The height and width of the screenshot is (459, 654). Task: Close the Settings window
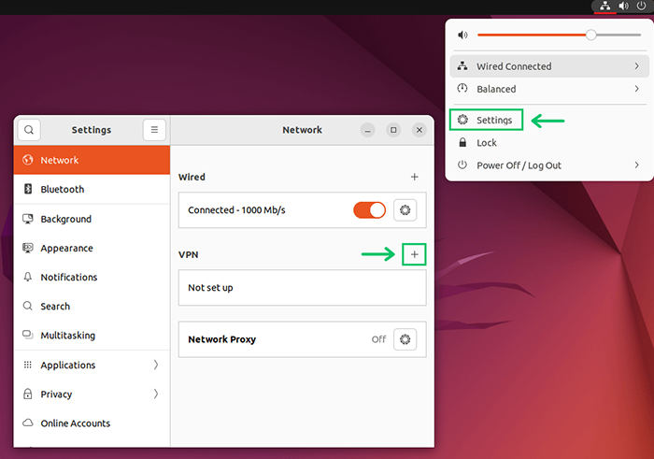tap(419, 130)
